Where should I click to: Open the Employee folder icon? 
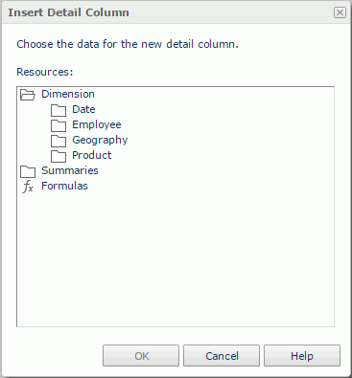[59, 125]
